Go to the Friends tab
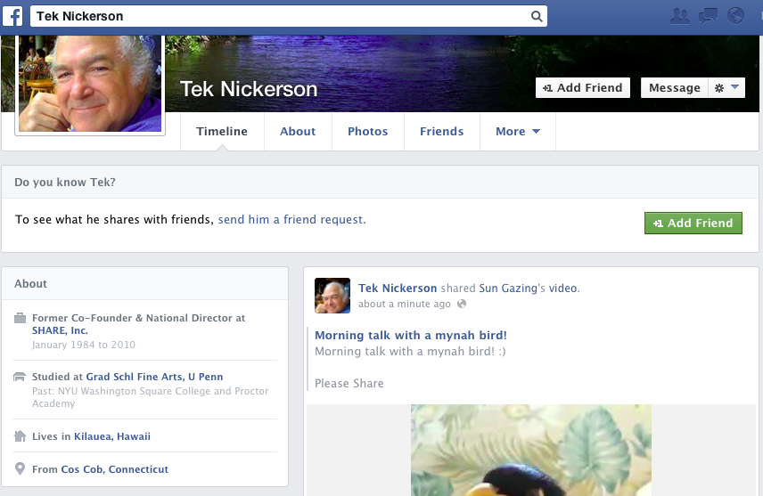The image size is (763, 496). pos(441,132)
